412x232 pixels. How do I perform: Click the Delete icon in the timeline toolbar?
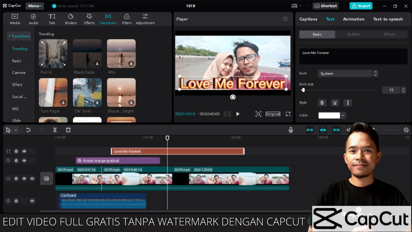click(68, 130)
